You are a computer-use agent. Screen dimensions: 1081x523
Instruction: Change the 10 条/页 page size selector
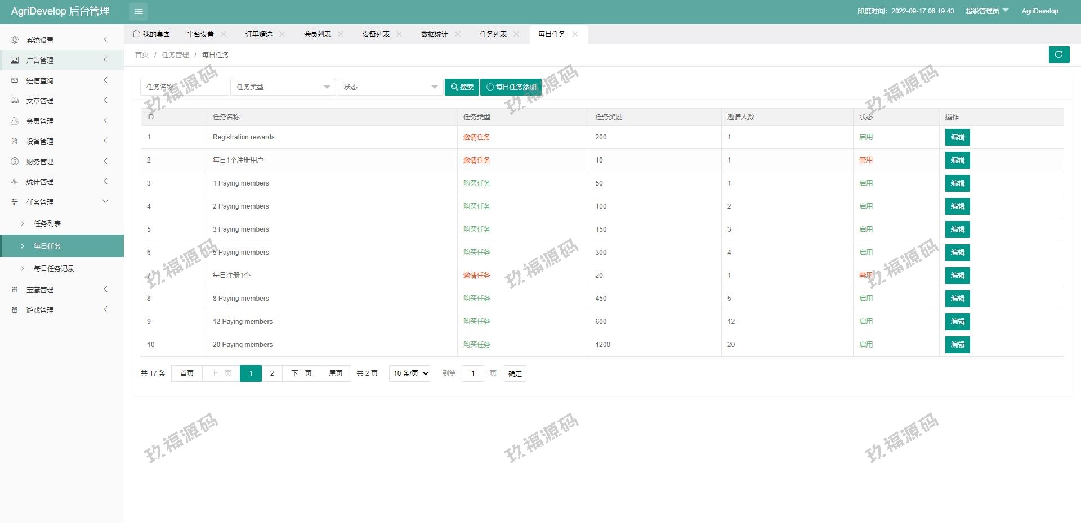pos(410,373)
